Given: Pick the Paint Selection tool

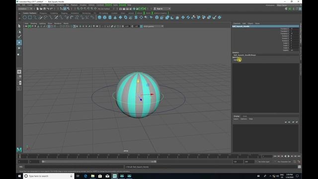Looking at the screenshot, I should 19,37.
